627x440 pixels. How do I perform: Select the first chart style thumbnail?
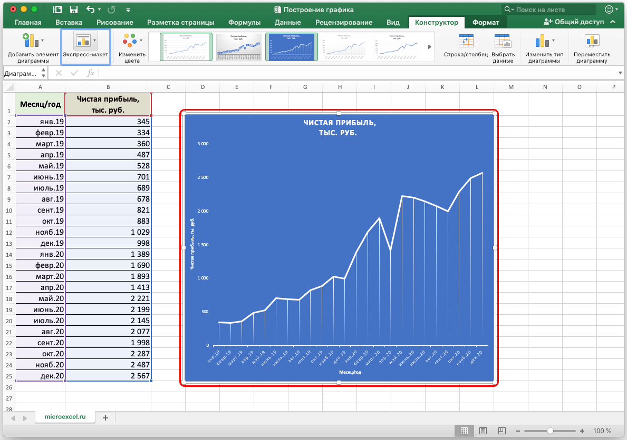click(x=186, y=47)
